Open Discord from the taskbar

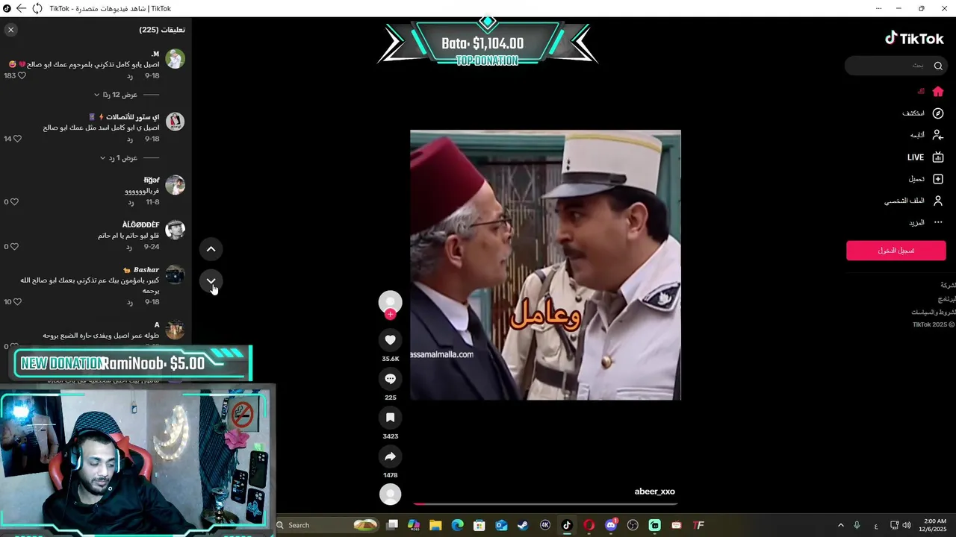(x=611, y=525)
